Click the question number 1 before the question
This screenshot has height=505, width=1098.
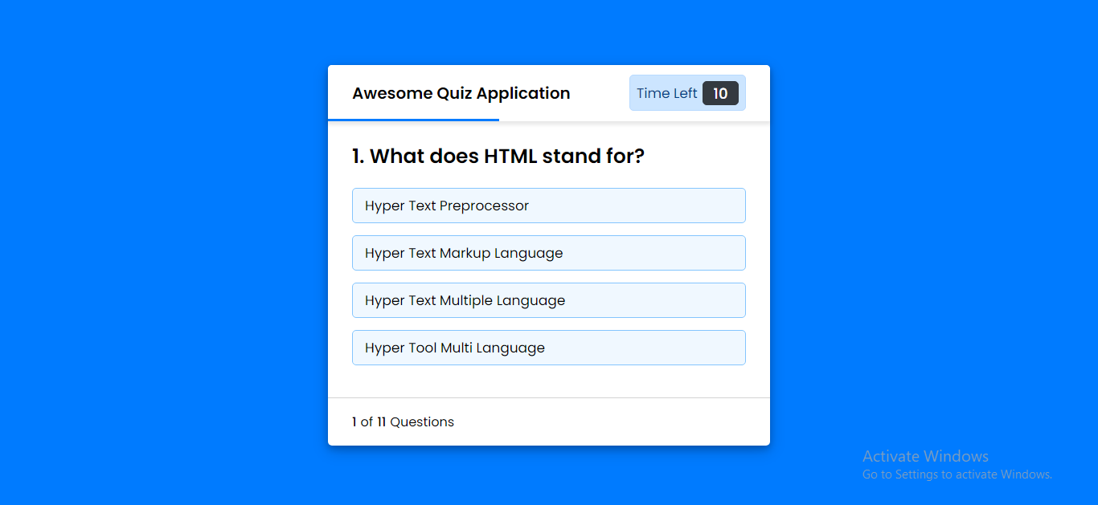(x=357, y=156)
